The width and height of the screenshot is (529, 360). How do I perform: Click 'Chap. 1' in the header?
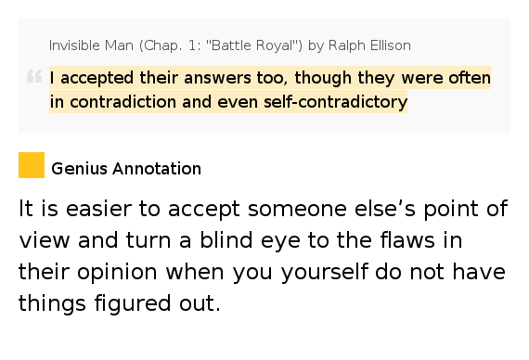click(162, 45)
